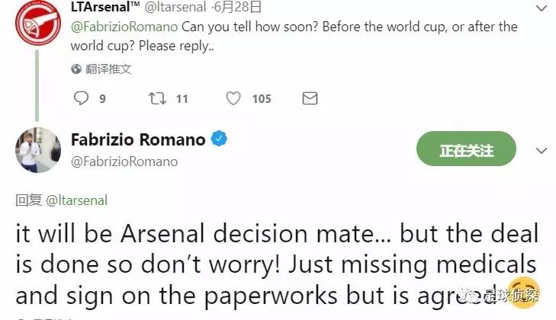The height and width of the screenshot is (320, 556).
Task: Click the 6月28日 tweet timestamp
Action: point(238,8)
